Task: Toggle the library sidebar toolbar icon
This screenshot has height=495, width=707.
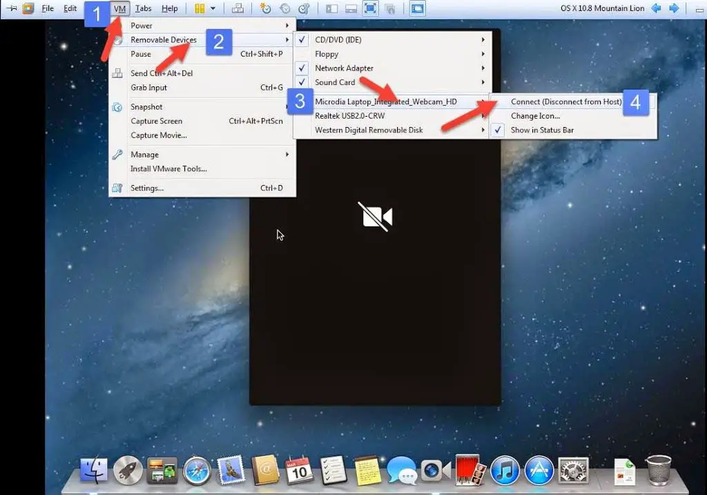Action: tap(332, 8)
